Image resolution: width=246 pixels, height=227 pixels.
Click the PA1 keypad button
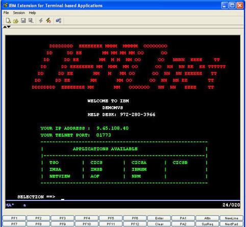[x=183, y=218]
